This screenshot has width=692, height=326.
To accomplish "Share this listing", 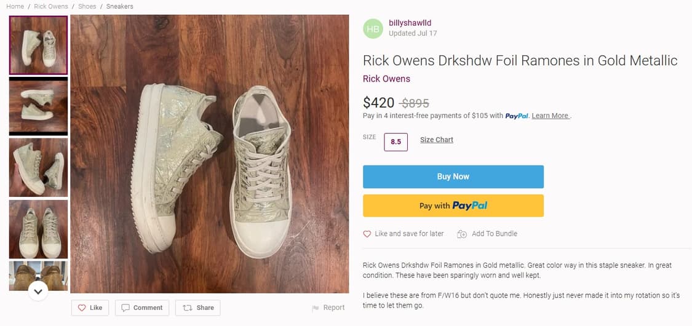I will (198, 308).
